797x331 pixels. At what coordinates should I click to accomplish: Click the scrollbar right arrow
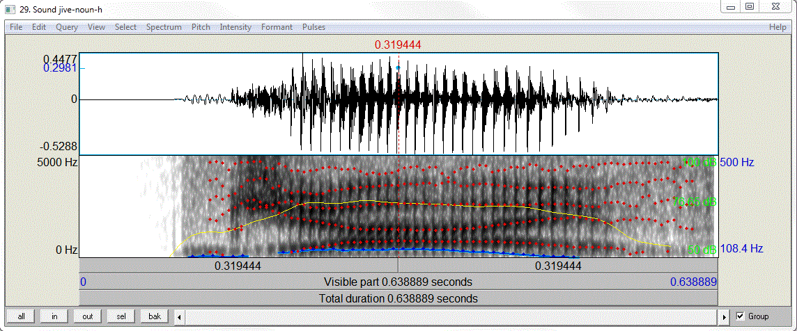[x=725, y=317]
